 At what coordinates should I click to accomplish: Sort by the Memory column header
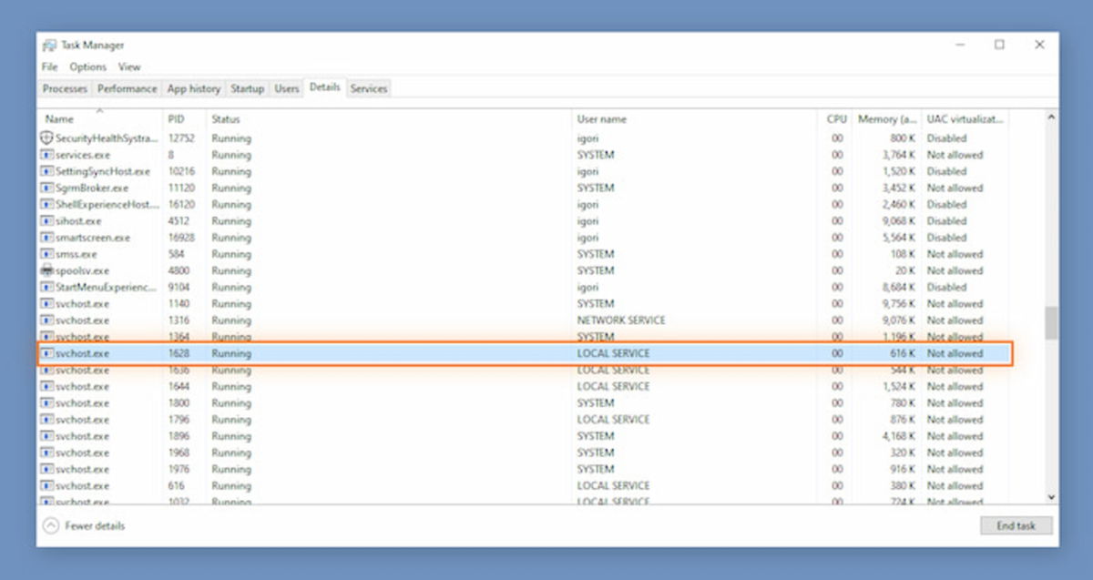coord(888,119)
